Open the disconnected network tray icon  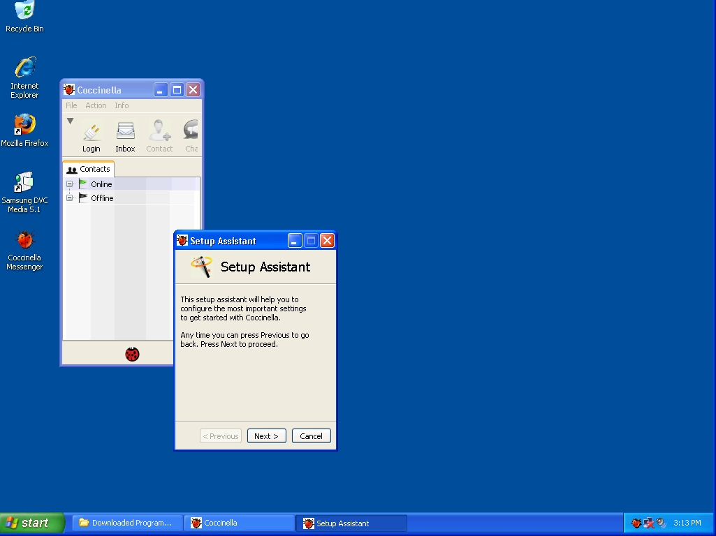(648, 523)
